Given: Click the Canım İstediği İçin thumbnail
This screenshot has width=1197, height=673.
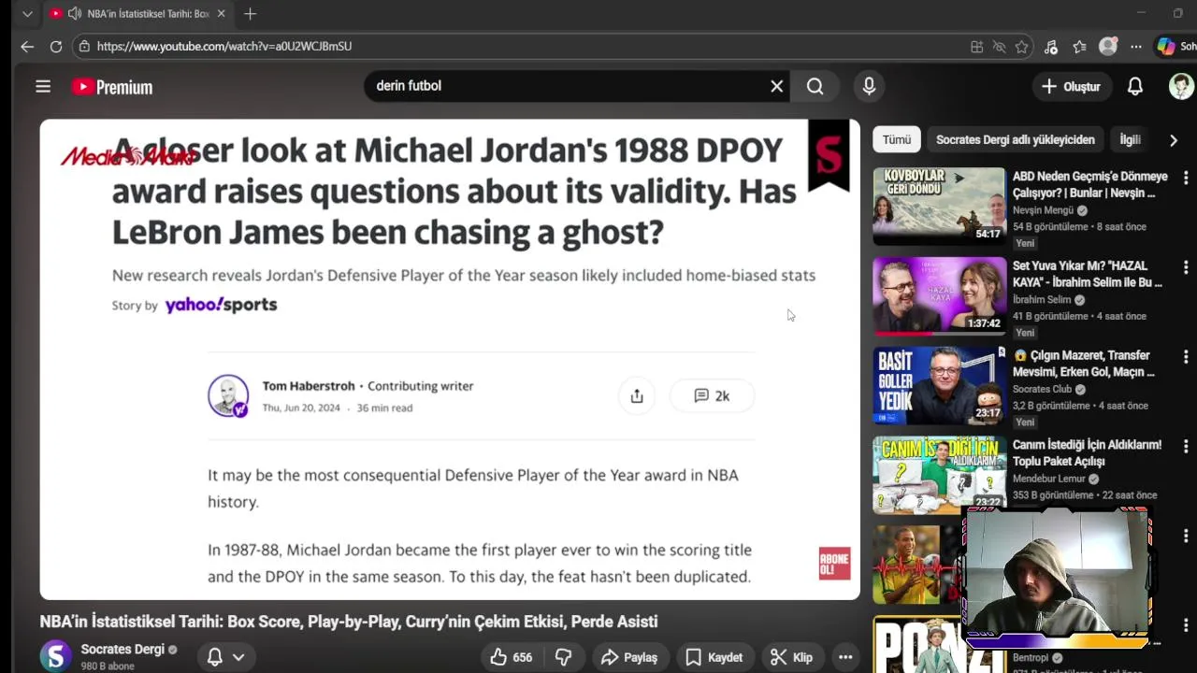Looking at the screenshot, I should 939,475.
